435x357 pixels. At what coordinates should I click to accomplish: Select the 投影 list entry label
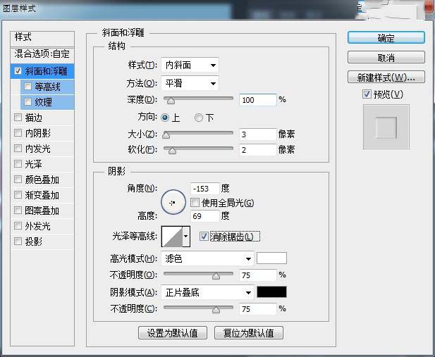click(x=33, y=242)
